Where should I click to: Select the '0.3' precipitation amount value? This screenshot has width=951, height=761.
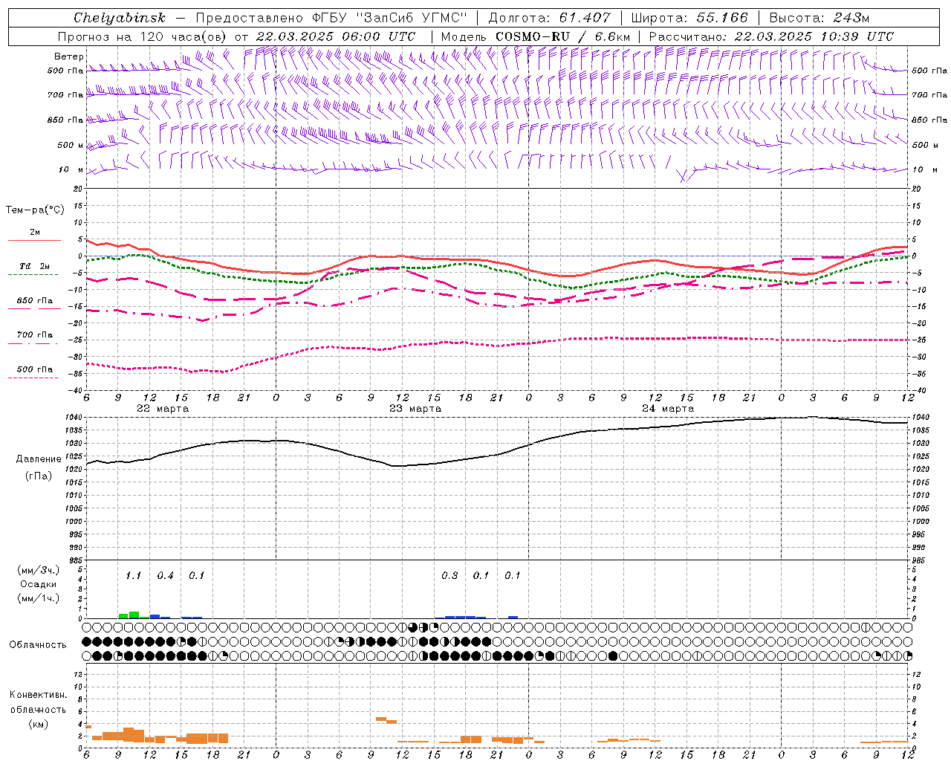449,576
